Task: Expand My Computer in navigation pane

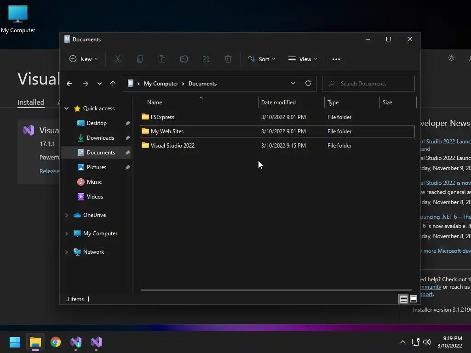Action: [66, 233]
